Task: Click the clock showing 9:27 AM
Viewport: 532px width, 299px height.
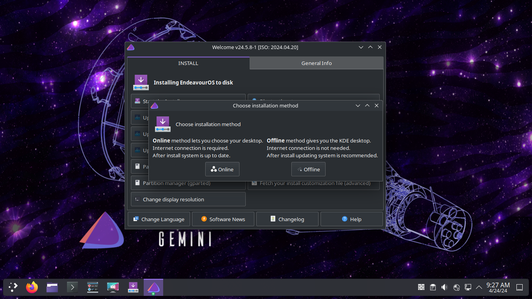Action: pyautogui.click(x=498, y=287)
